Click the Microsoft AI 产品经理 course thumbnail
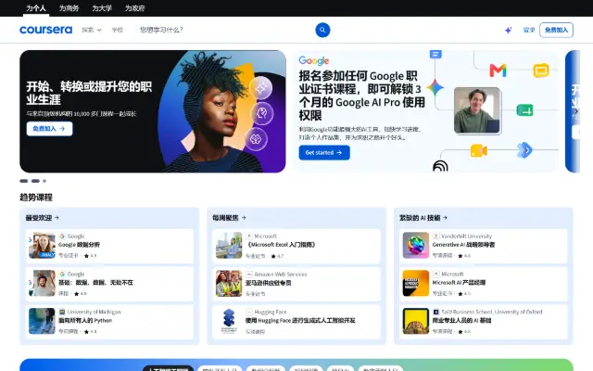The width and height of the screenshot is (593, 371). tap(416, 283)
